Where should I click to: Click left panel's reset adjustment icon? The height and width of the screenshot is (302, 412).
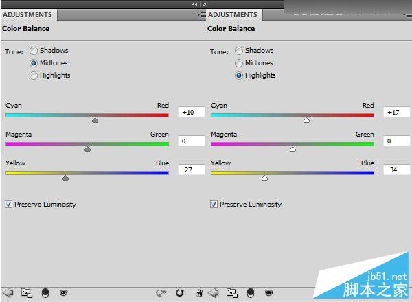tap(180, 292)
